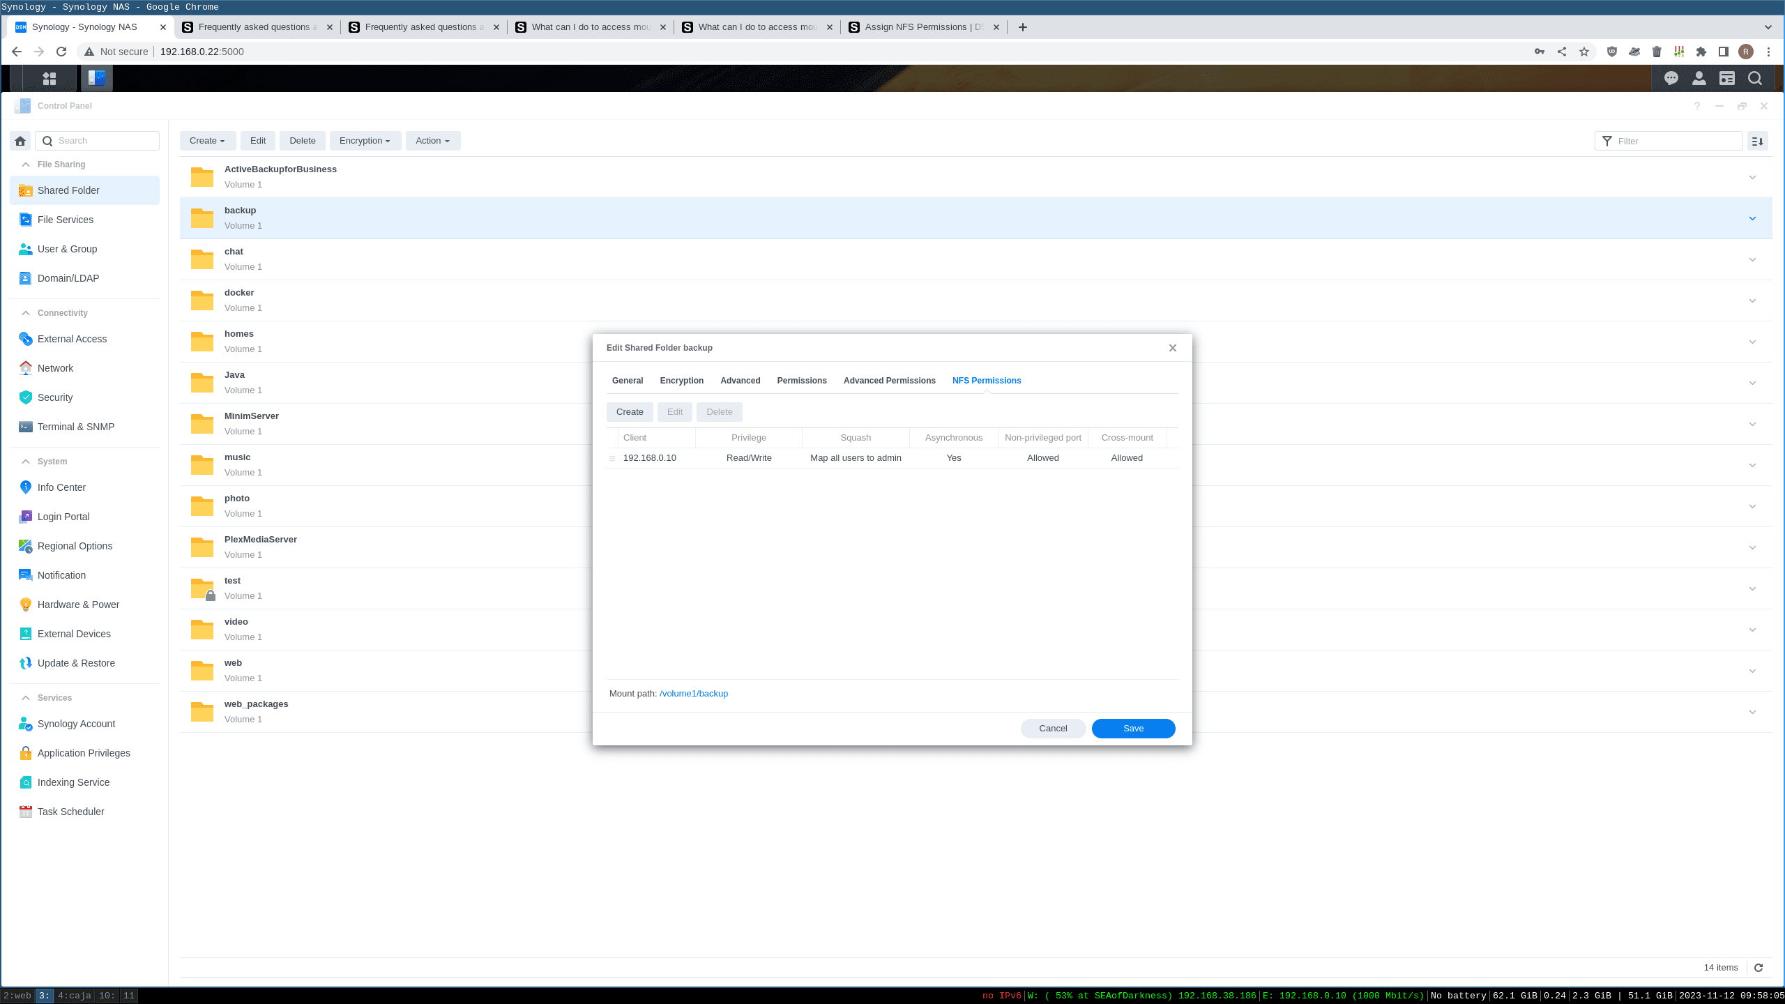Collapse the Connectivity section

click(x=26, y=313)
